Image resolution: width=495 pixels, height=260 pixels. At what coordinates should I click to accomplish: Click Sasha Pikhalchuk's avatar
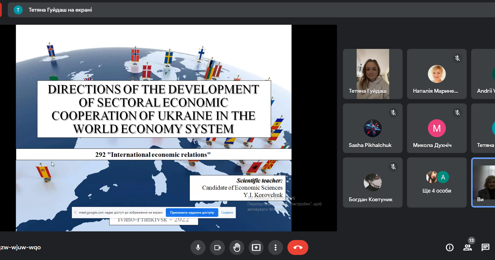click(372, 128)
